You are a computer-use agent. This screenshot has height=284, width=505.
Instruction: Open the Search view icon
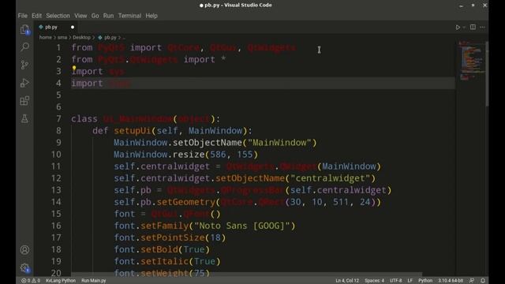24,47
